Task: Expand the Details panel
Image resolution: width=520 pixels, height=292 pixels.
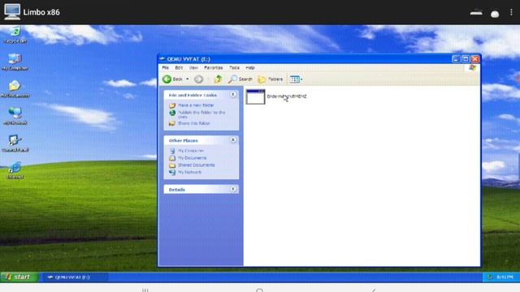Action: 233,189
